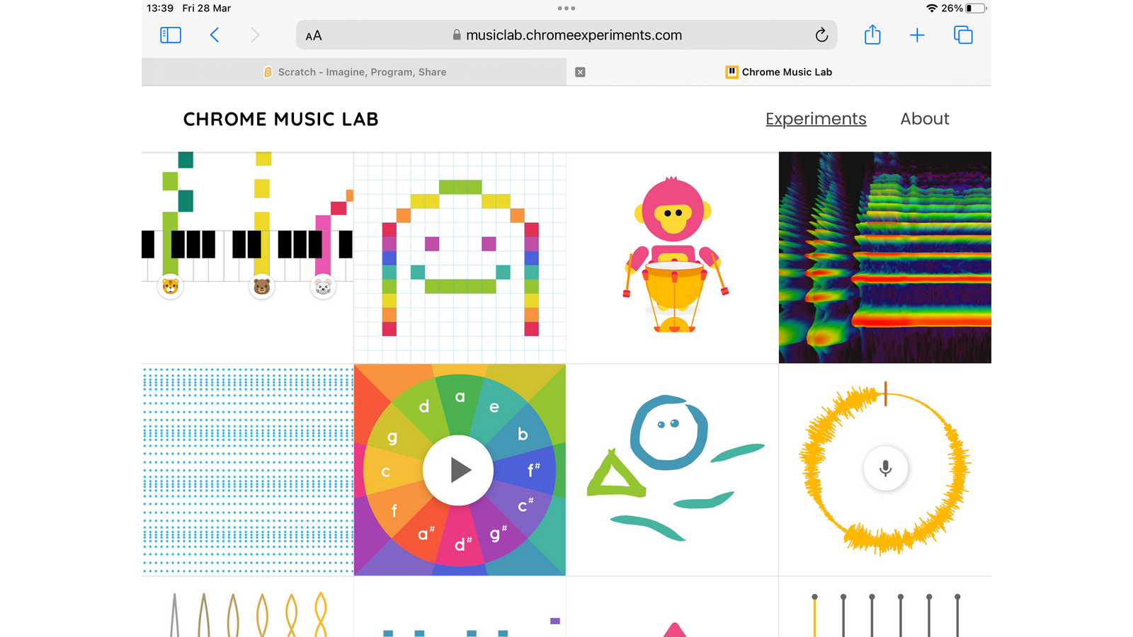Select the Chrome Music Lab tab

pyautogui.click(x=779, y=72)
